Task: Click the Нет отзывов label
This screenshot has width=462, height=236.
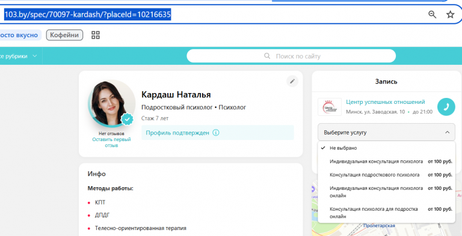Action: coord(111,133)
